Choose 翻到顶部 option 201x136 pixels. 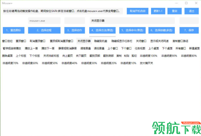[x=95, y=56]
